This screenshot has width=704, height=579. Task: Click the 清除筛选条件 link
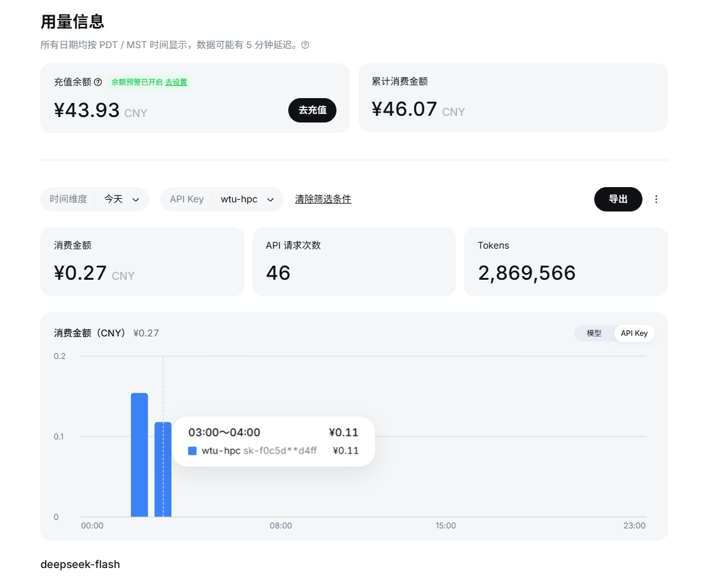pyautogui.click(x=323, y=199)
